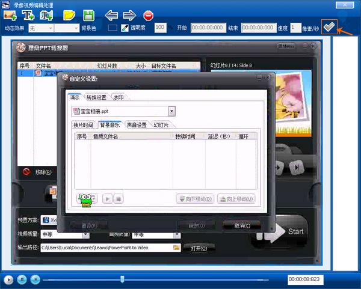Click the browse folder icon in output path
Viewport: 361px width, 289px height.
pos(176,248)
